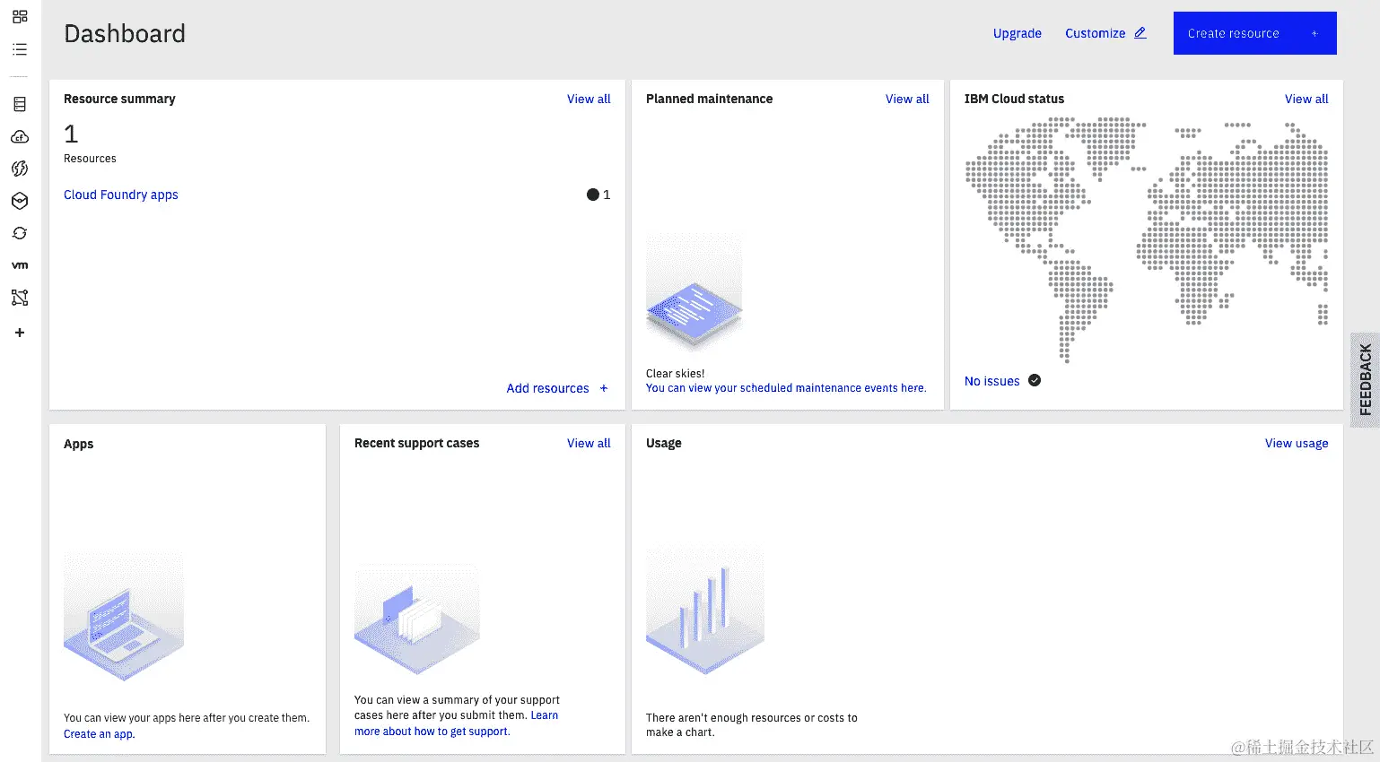1380x762 pixels.
Task: Click the Create an app link
Action: point(99,734)
